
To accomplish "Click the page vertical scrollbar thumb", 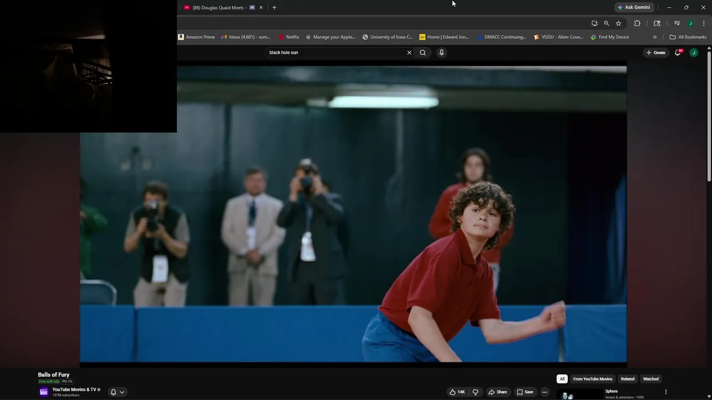I will (x=709, y=116).
